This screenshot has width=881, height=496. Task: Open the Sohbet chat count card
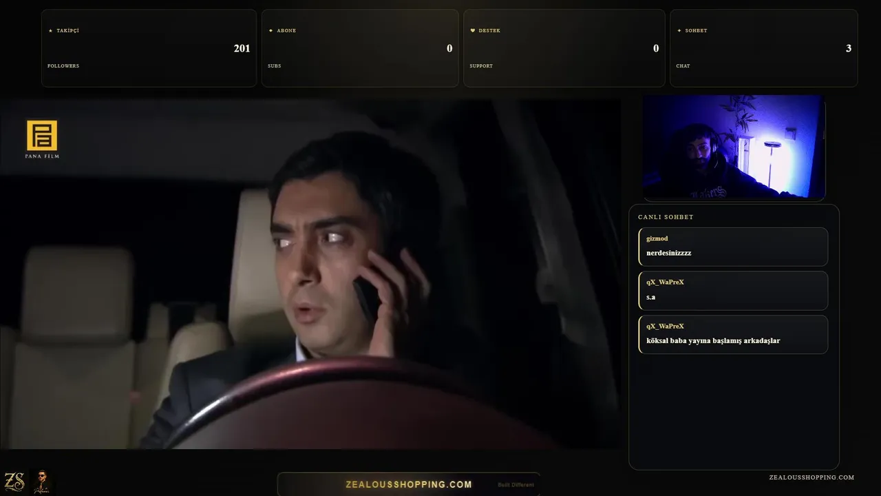pyautogui.click(x=764, y=48)
